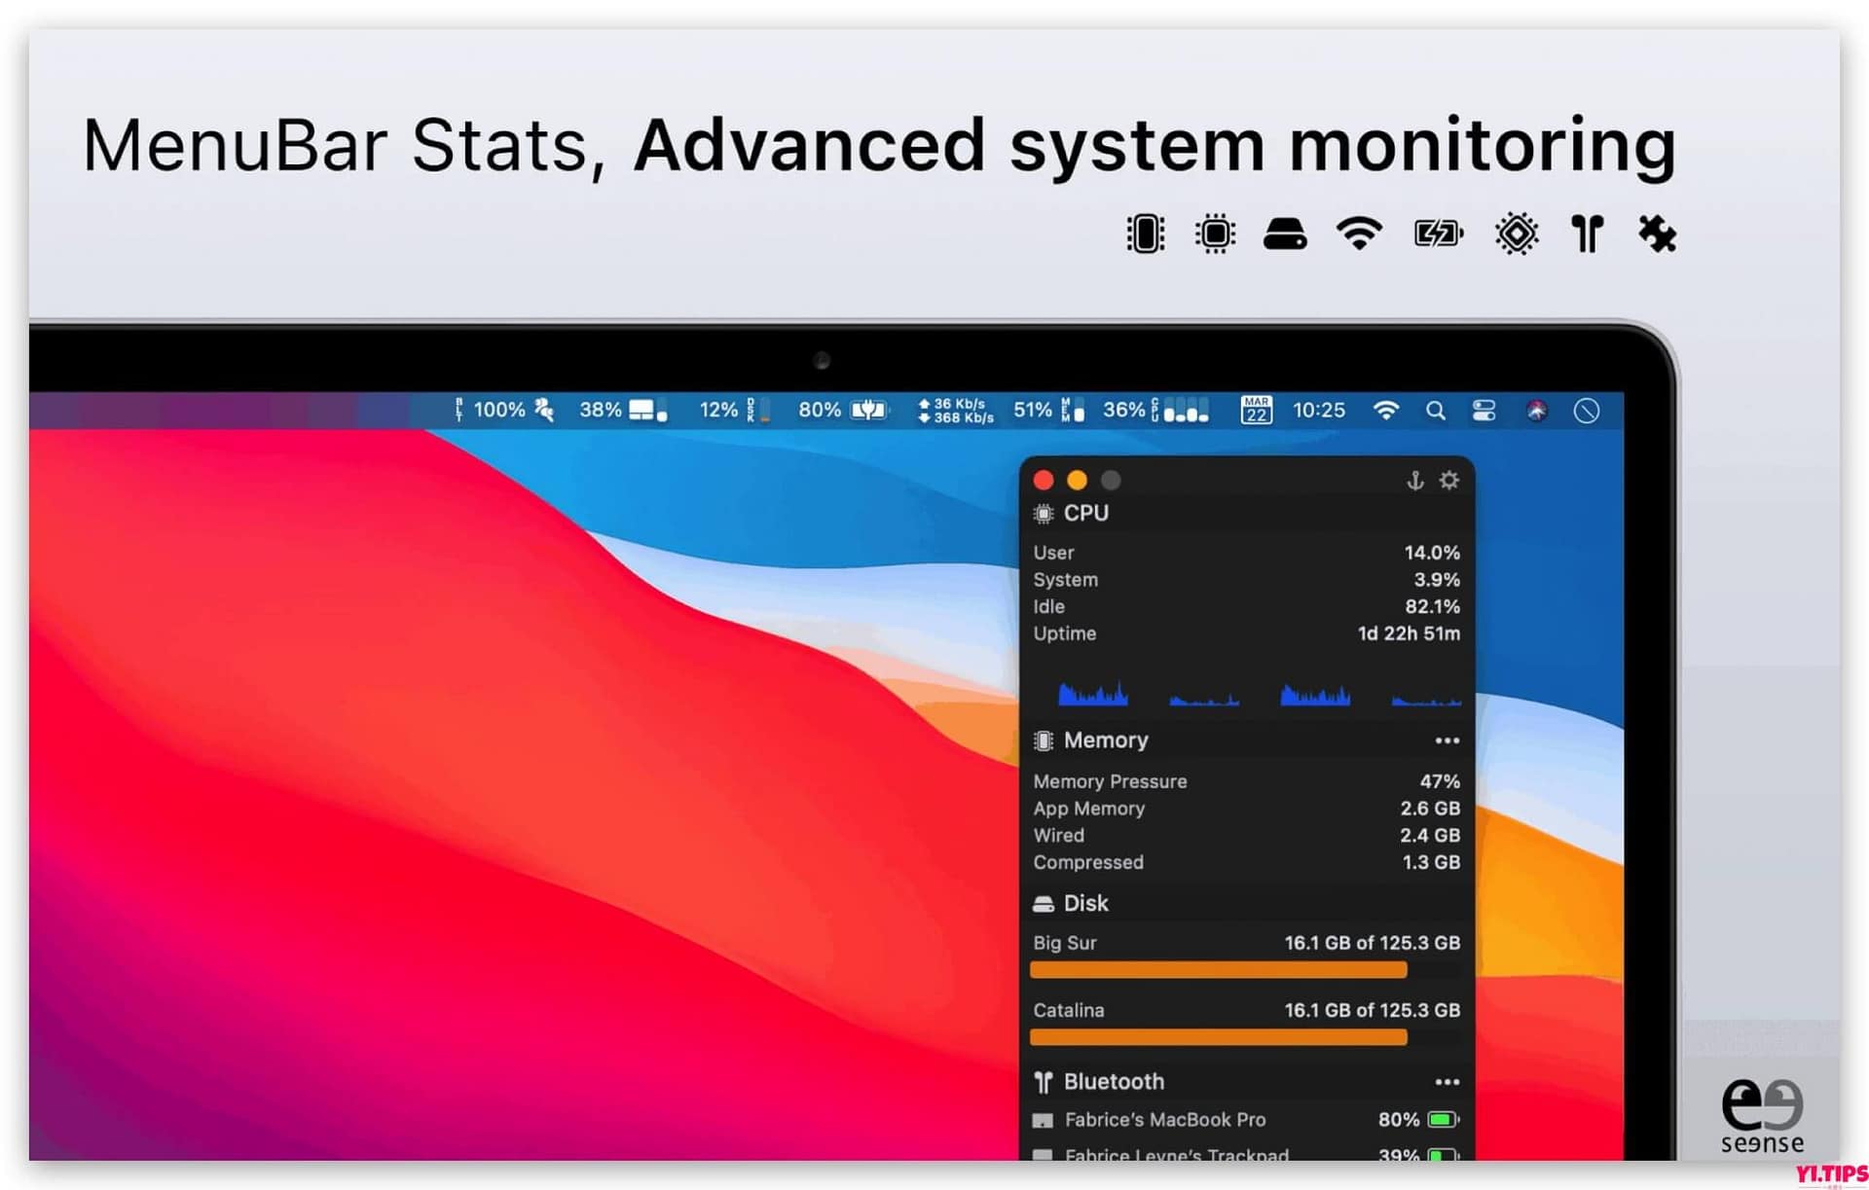Open the Bluetooth section ellipsis menu
The height and width of the screenshot is (1190, 1869).
[1448, 1081]
